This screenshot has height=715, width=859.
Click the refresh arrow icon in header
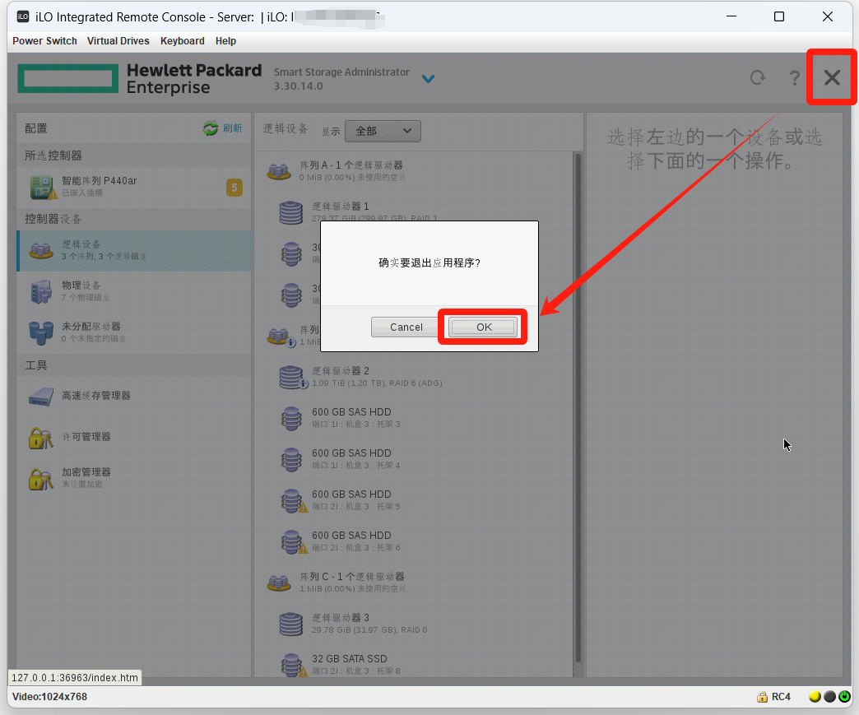(757, 78)
